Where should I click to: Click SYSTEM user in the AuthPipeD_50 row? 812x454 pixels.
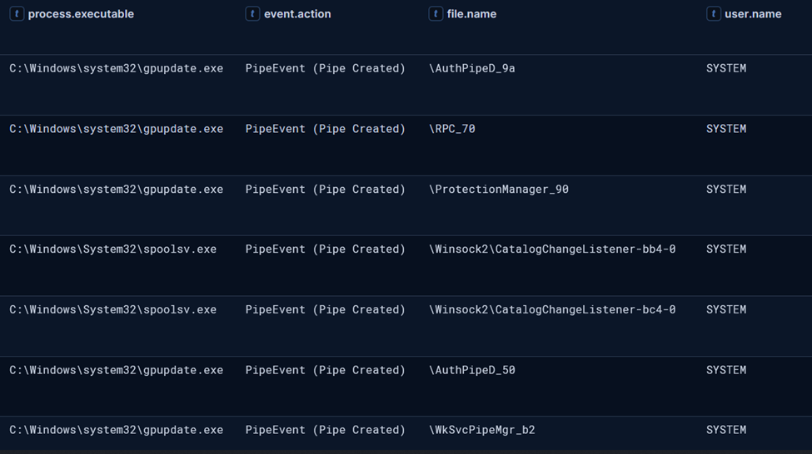(x=726, y=370)
